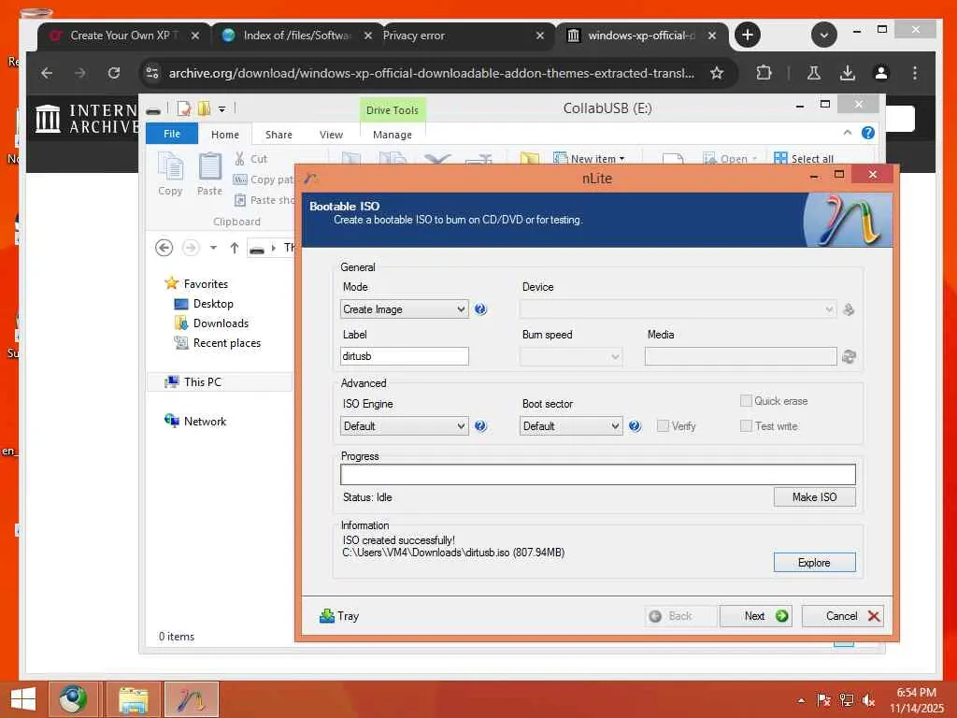Click Next button in nLite
The height and width of the screenshot is (718, 957).
click(x=755, y=616)
